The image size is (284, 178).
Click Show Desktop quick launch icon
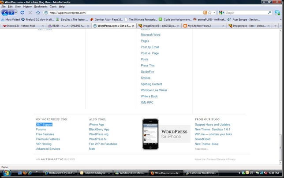point(20,173)
